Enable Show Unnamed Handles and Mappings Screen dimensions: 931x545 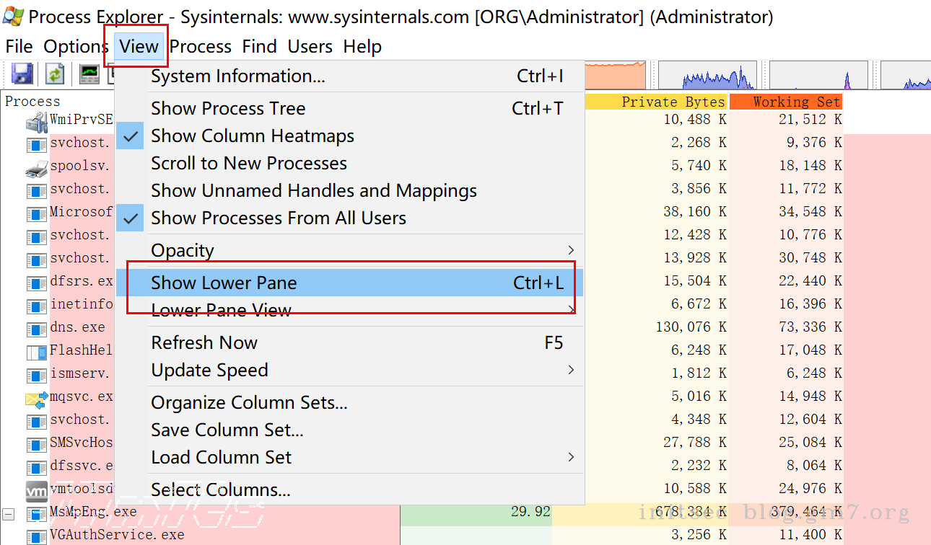[313, 191]
